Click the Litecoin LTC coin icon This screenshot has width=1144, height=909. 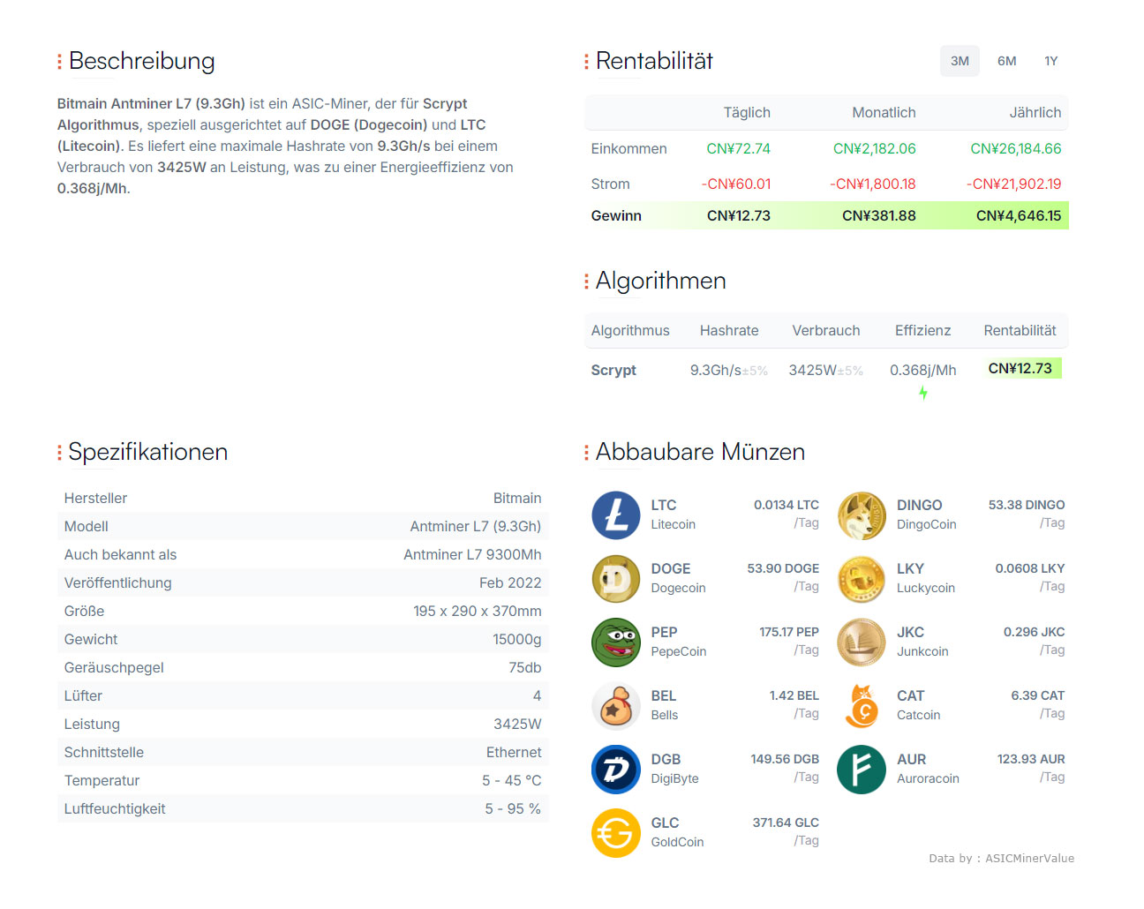pos(616,515)
